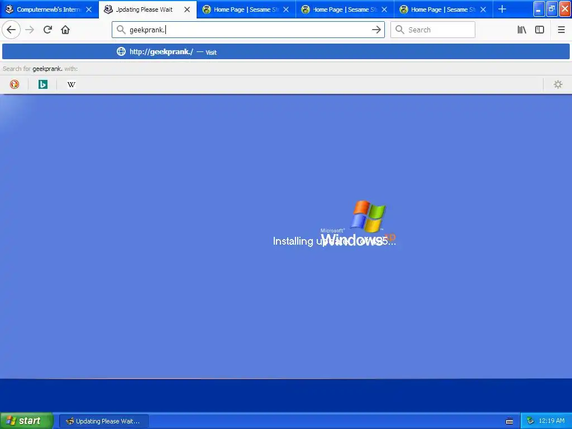This screenshot has width=572, height=429.
Task: Select the Updating Please Wait tab
Action: (x=147, y=9)
